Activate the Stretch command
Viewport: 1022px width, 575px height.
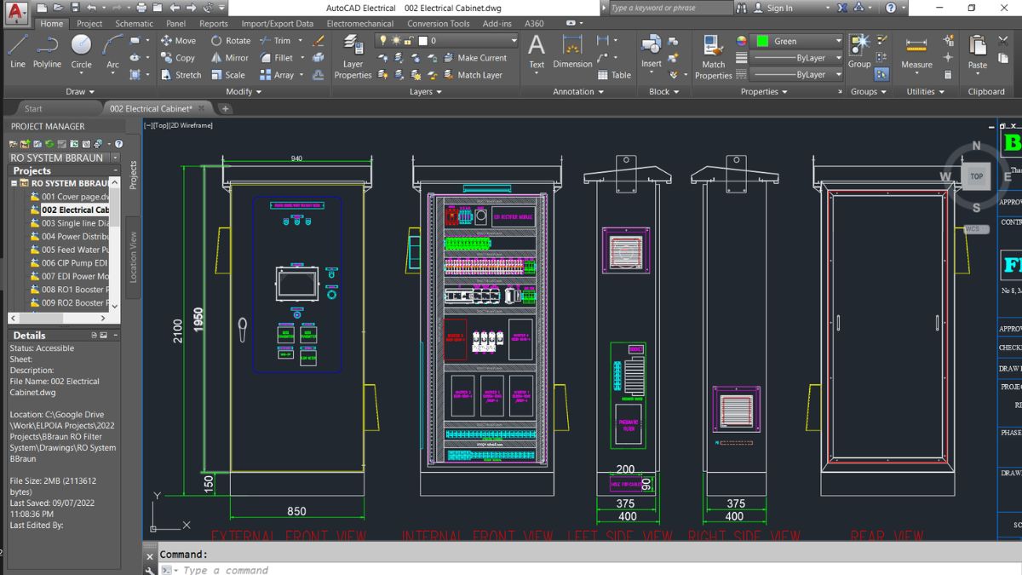181,75
